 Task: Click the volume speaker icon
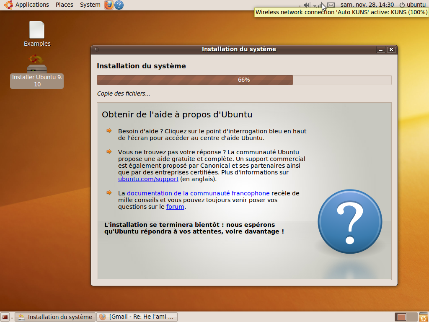tap(307, 5)
